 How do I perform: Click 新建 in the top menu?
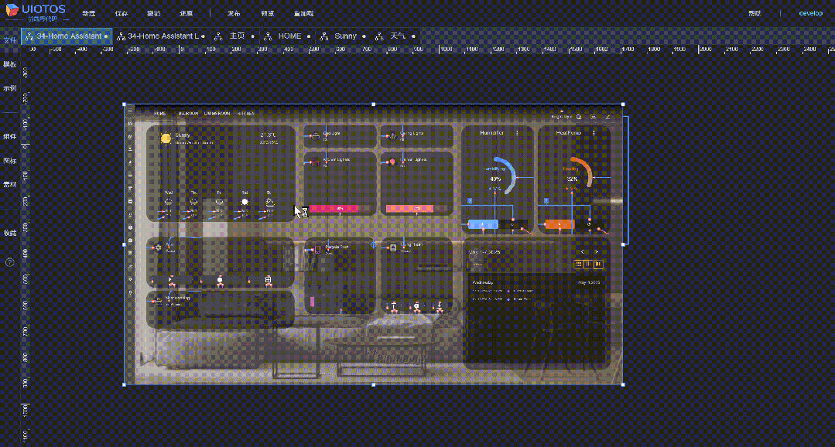(x=89, y=13)
